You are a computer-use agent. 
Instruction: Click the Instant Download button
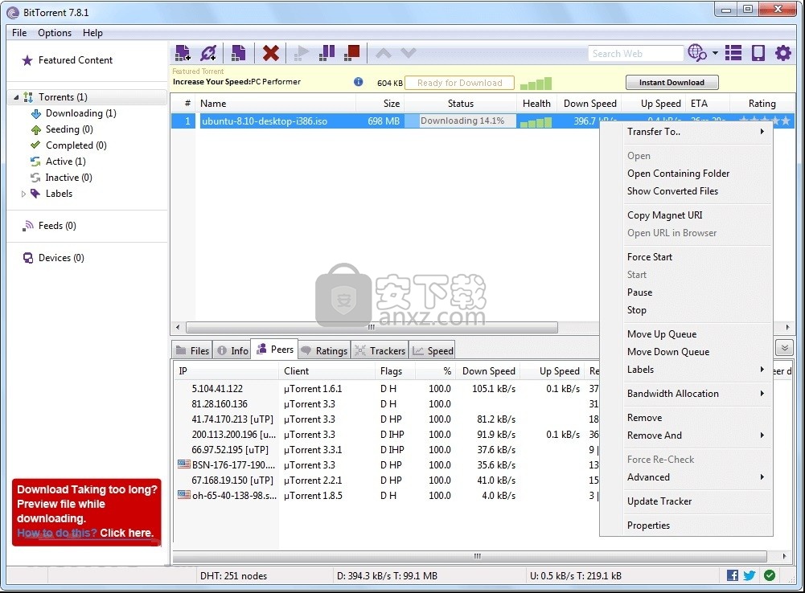(x=672, y=82)
